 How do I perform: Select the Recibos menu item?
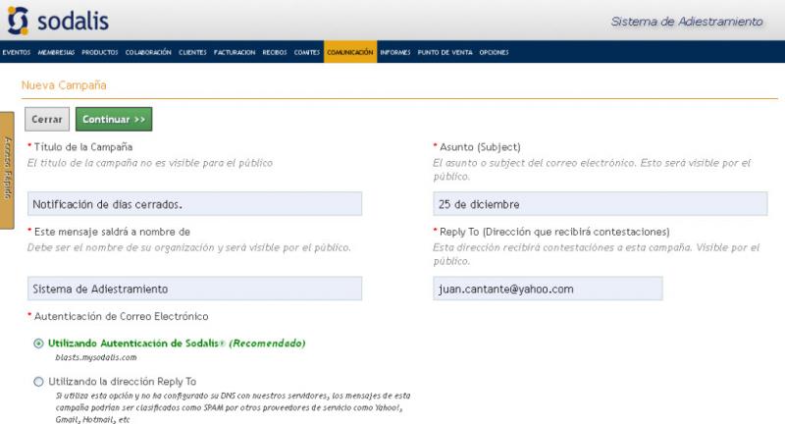coord(275,52)
